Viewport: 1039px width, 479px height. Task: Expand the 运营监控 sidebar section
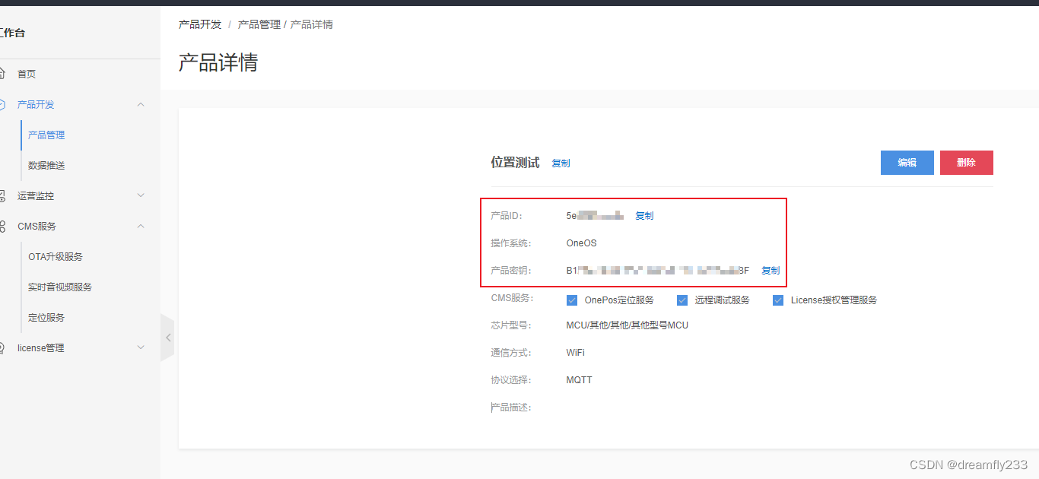tap(140, 195)
